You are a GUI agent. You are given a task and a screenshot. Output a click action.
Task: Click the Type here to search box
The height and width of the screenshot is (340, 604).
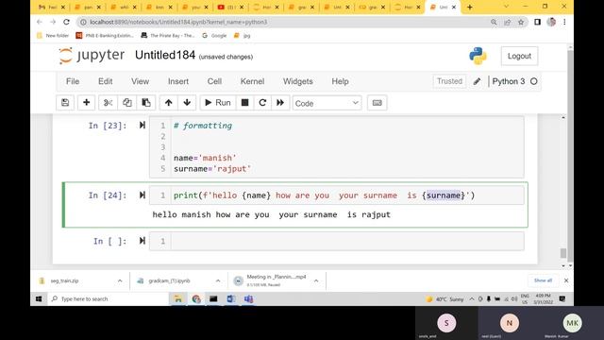pyautogui.click(x=108, y=298)
